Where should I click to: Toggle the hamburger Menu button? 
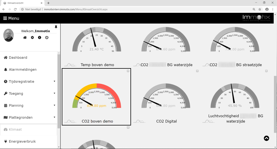tap(11, 18)
